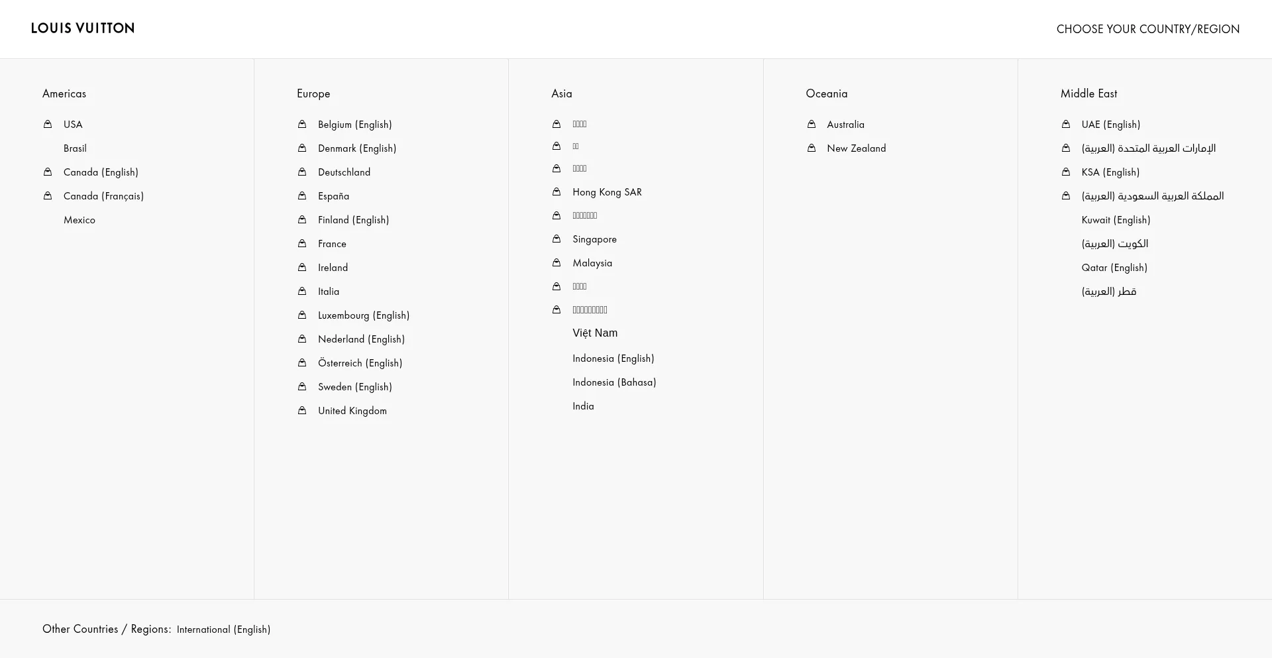Viewport: 1272px width, 658px height.
Task: Click the bag icon next to New Zealand
Action: [812, 148]
